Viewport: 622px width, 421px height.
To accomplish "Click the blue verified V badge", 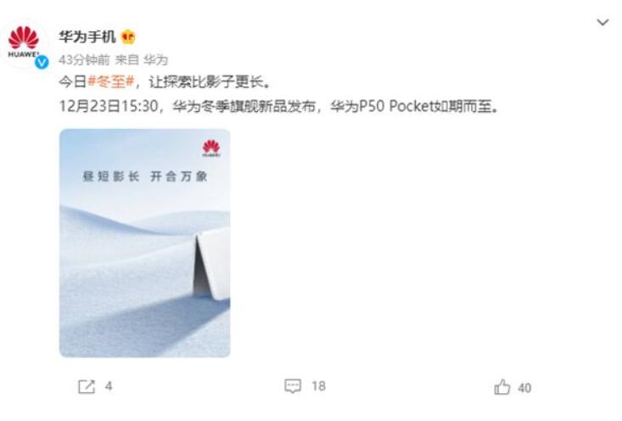I will (x=42, y=62).
